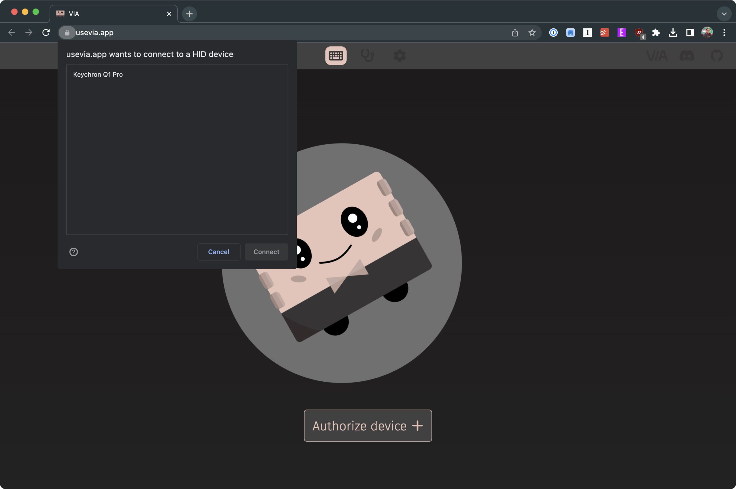
Task: Open VIA settings gear icon
Action: point(399,56)
